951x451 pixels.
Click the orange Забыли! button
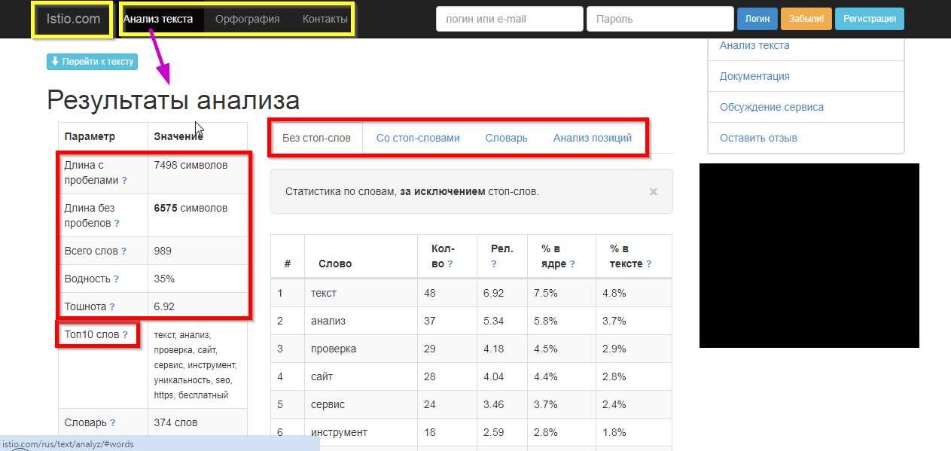pyautogui.click(x=806, y=20)
